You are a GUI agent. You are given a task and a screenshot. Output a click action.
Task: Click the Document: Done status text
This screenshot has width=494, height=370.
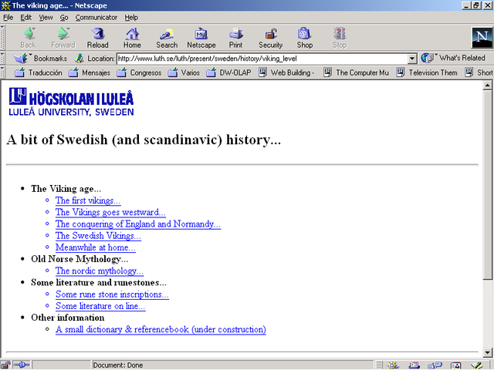coord(118,365)
